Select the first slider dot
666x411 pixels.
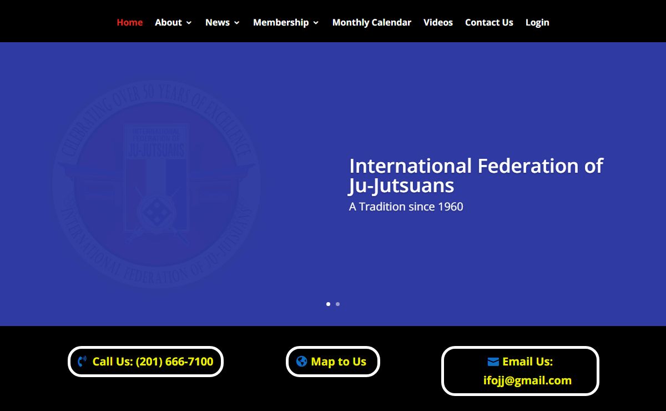(x=328, y=304)
